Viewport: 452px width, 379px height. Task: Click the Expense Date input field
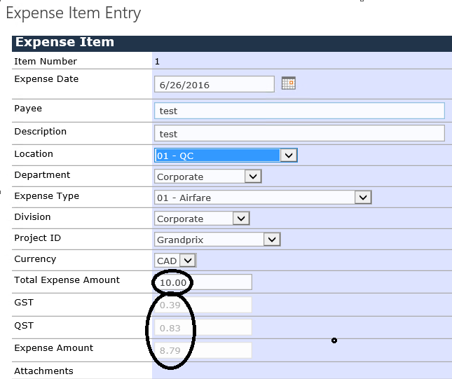pyautogui.click(x=214, y=84)
